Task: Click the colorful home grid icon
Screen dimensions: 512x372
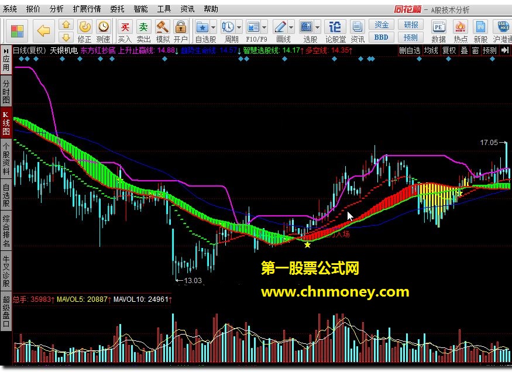Action: (x=17, y=32)
